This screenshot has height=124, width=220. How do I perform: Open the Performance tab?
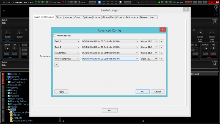132,17
